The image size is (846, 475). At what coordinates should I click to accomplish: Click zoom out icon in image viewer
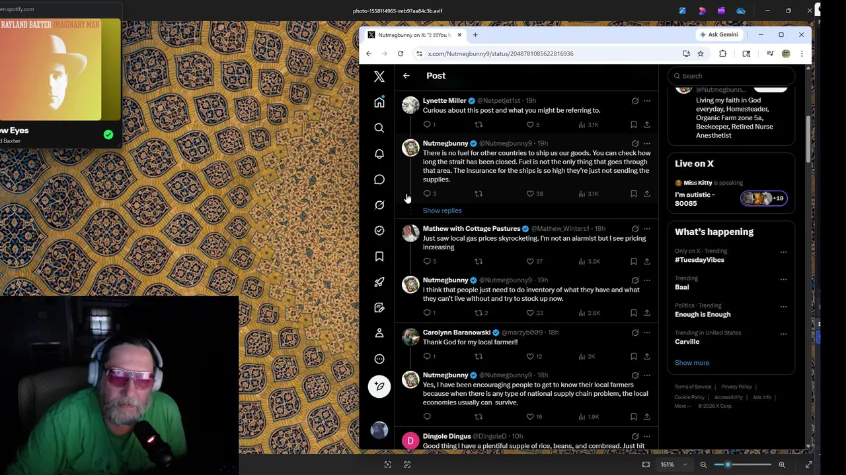pos(703,464)
